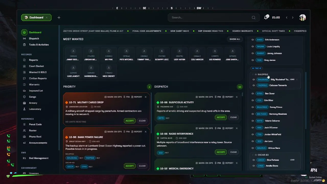Click the Roster sidebar icon

(x=24, y=131)
